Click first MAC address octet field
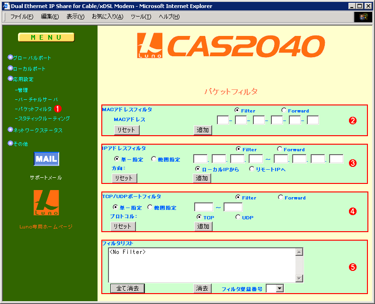 (223, 120)
